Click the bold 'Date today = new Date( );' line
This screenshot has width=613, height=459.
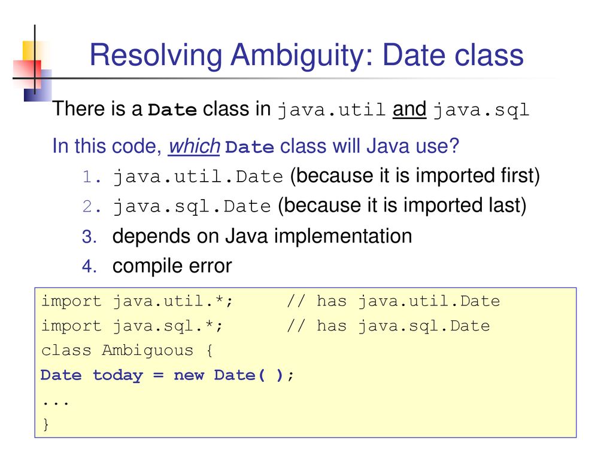click(x=168, y=375)
